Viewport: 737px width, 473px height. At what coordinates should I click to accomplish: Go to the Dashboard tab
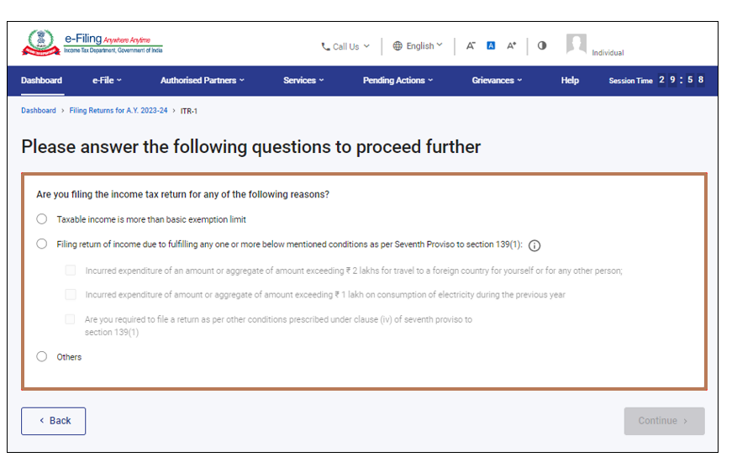pos(42,81)
